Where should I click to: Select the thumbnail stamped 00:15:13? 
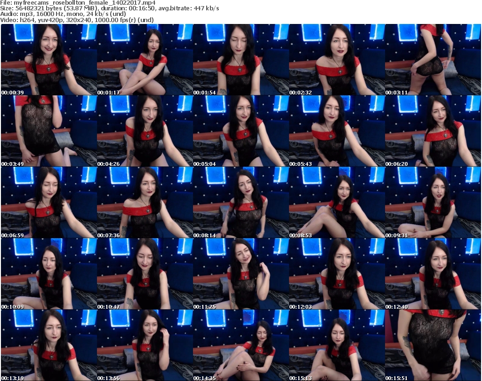(x=337, y=345)
